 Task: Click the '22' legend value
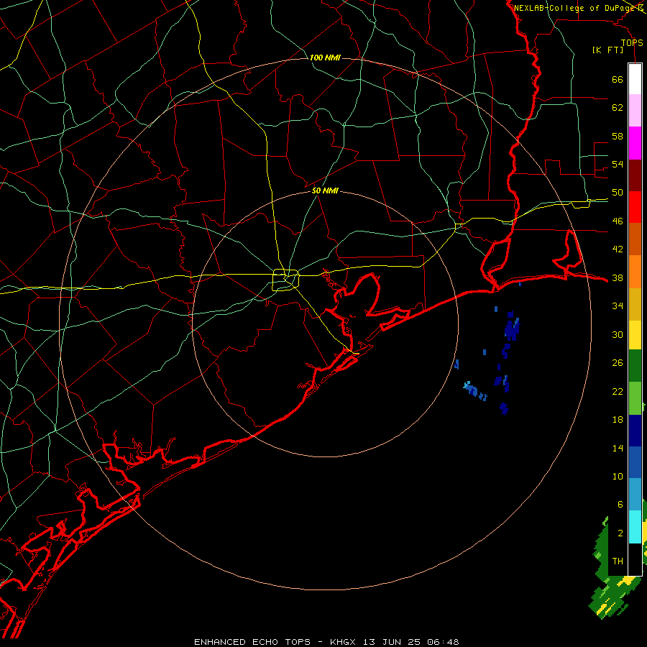[x=618, y=391]
